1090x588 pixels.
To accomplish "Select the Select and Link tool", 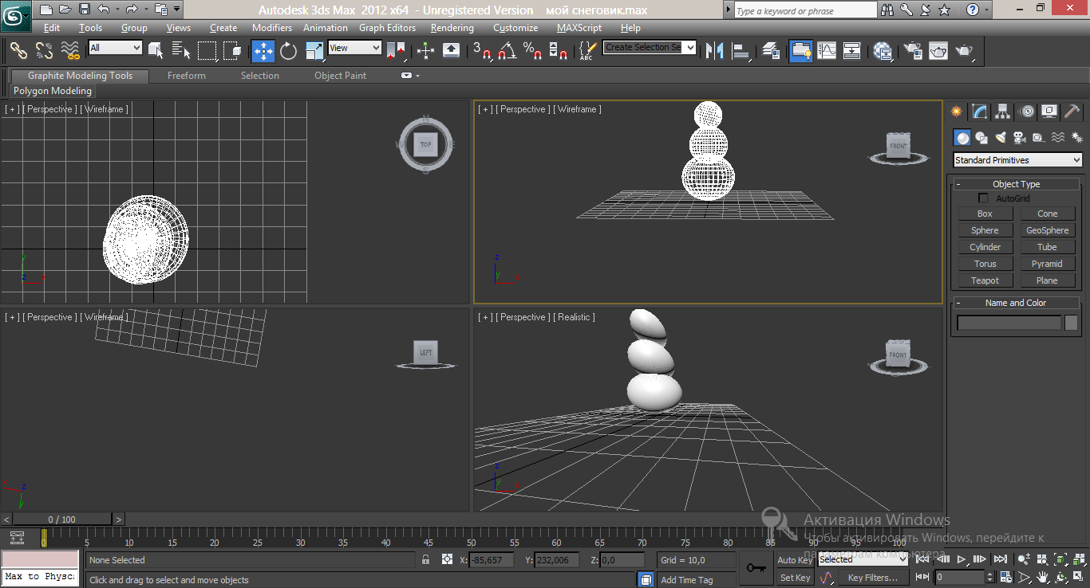I will [18, 50].
